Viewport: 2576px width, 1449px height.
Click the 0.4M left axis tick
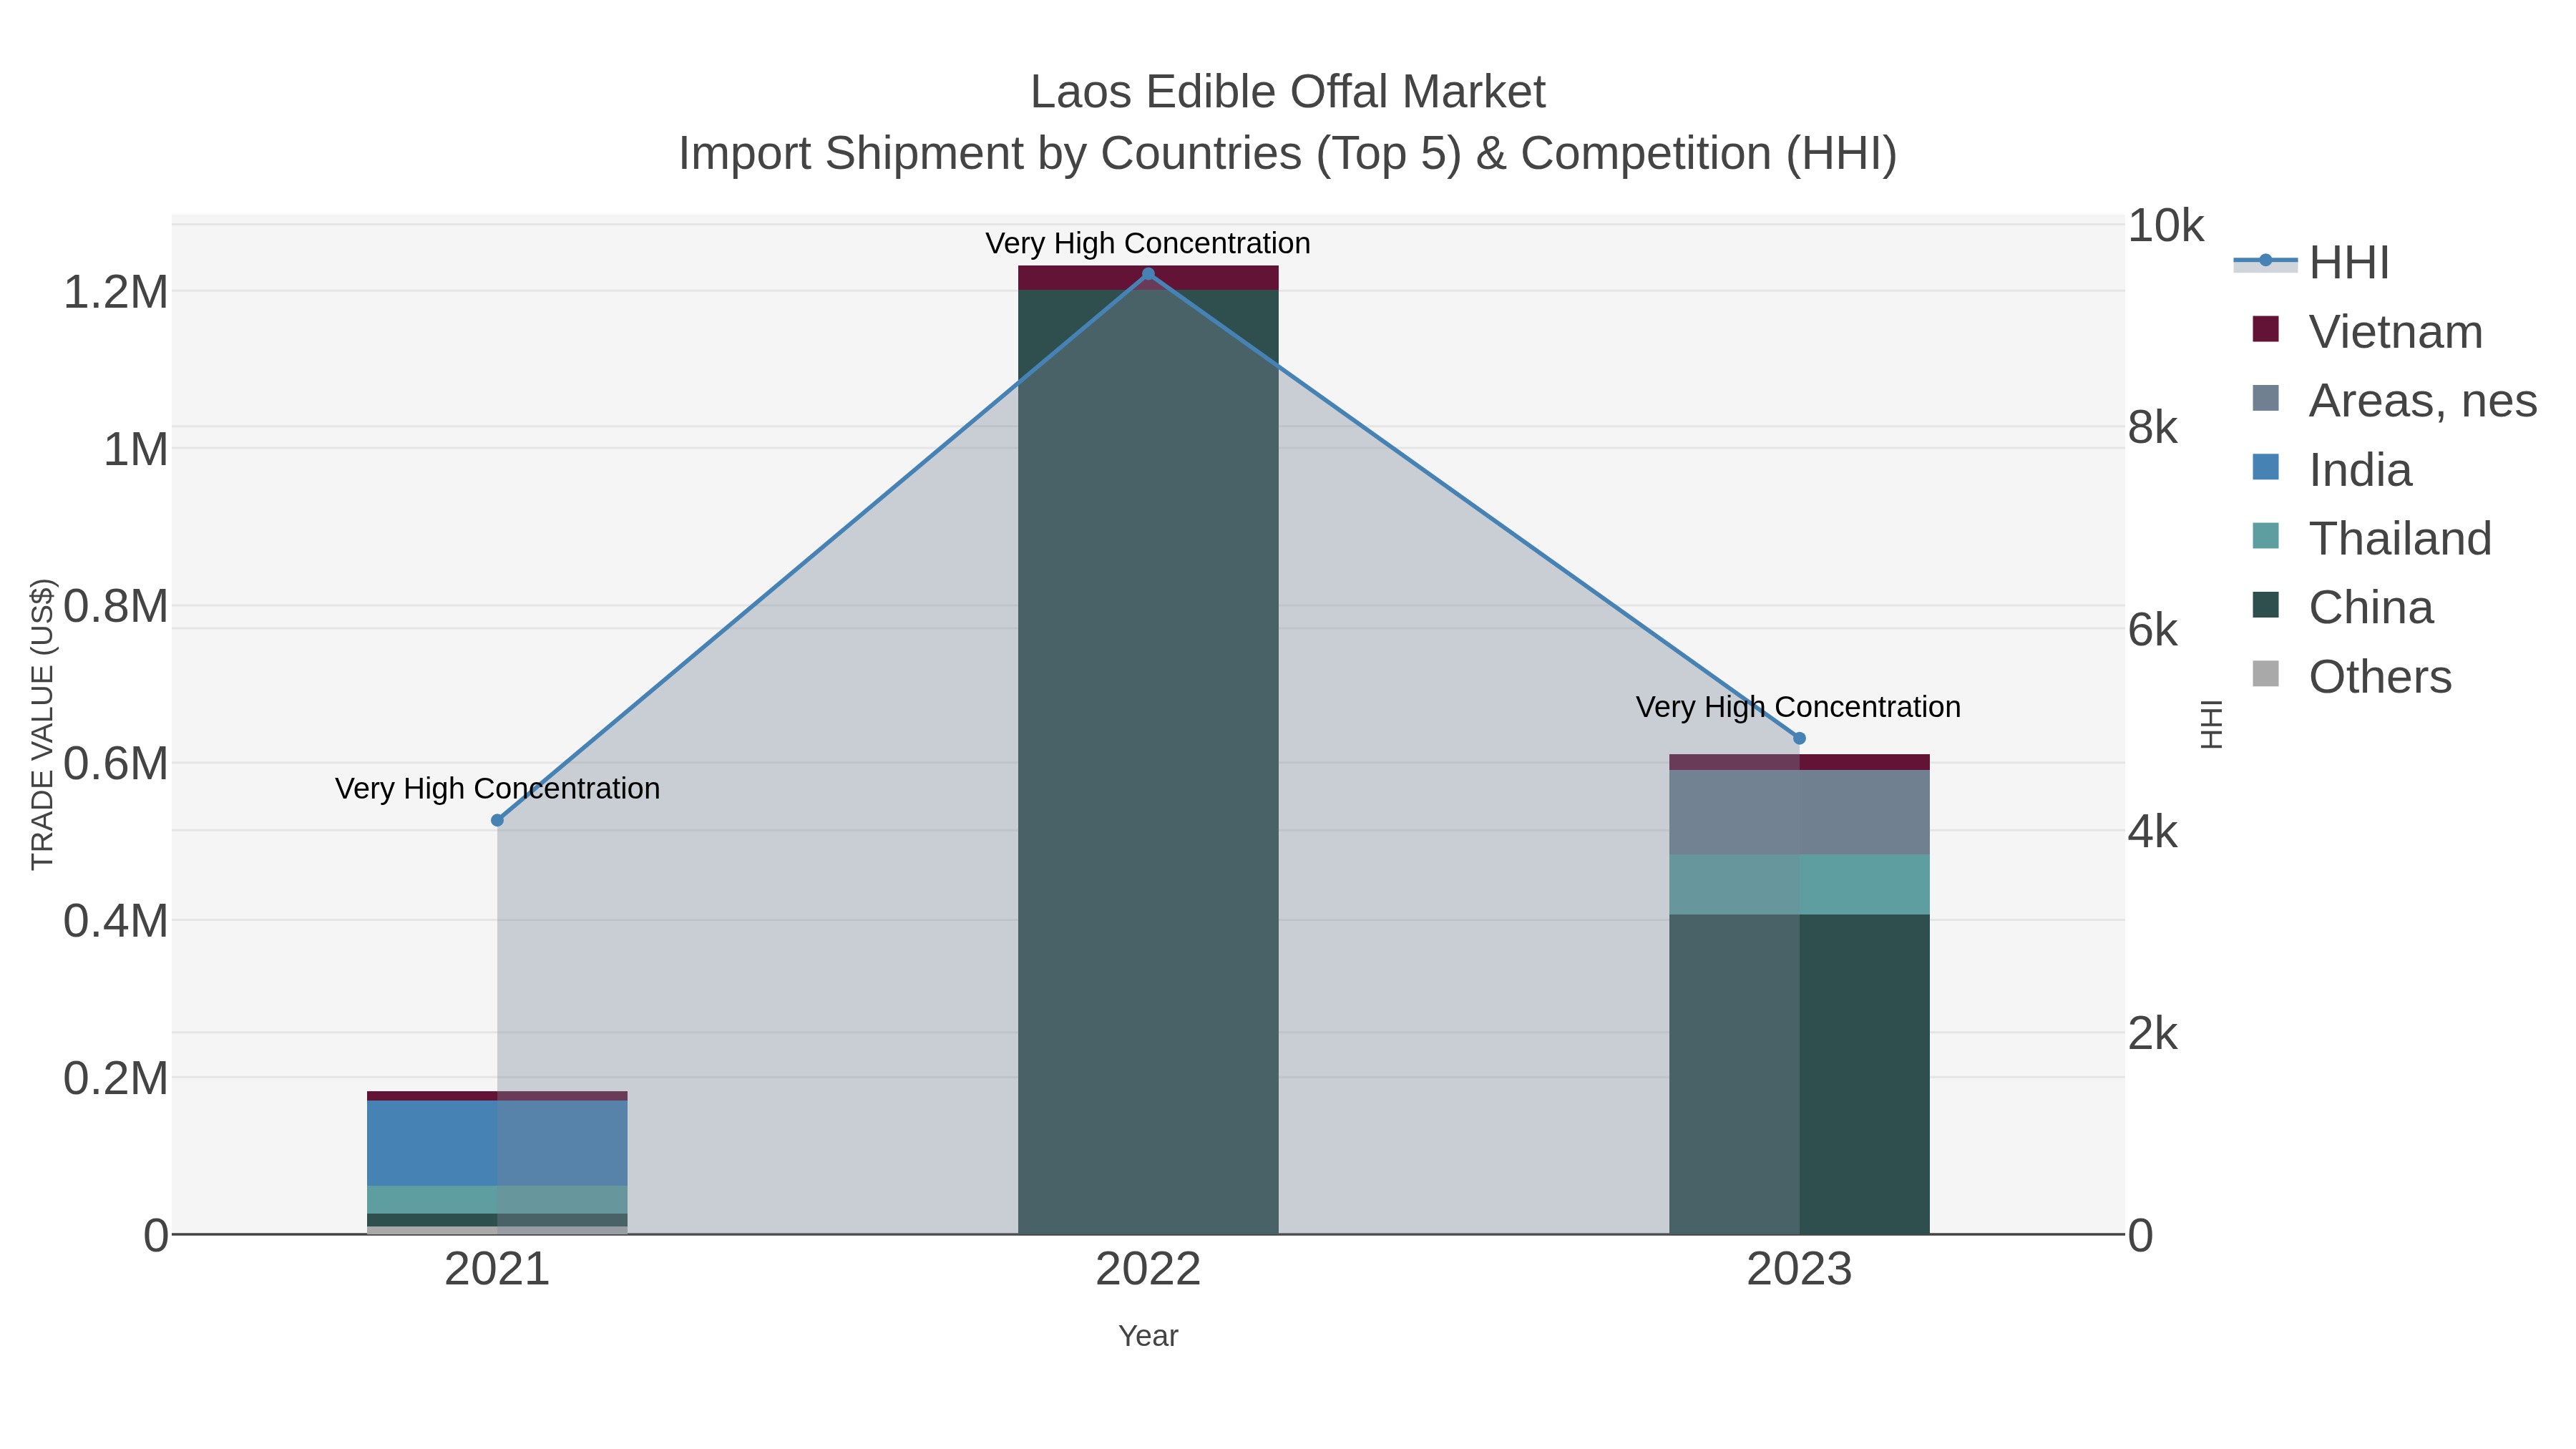tap(116, 920)
